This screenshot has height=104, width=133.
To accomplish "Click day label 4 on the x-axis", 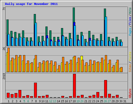I will [20, 101].
